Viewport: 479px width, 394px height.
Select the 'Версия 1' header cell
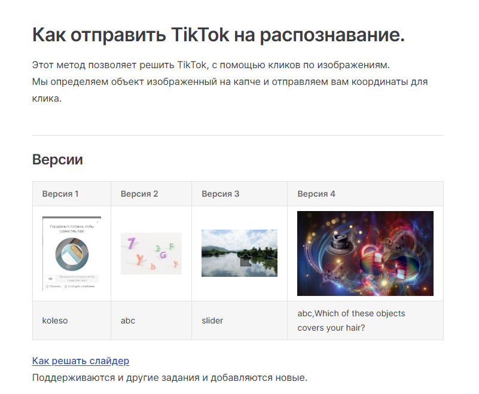pyautogui.click(x=72, y=194)
